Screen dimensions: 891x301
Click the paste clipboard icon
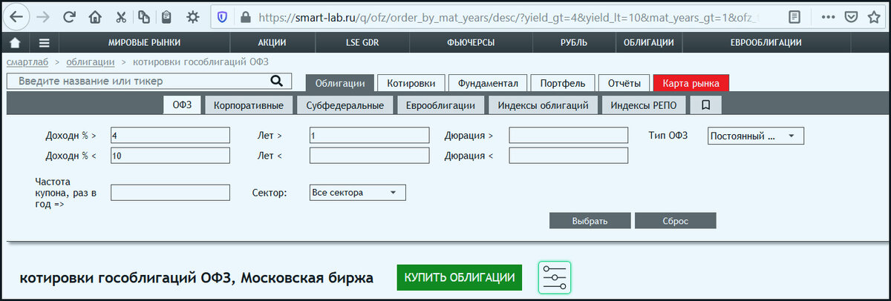(x=167, y=16)
